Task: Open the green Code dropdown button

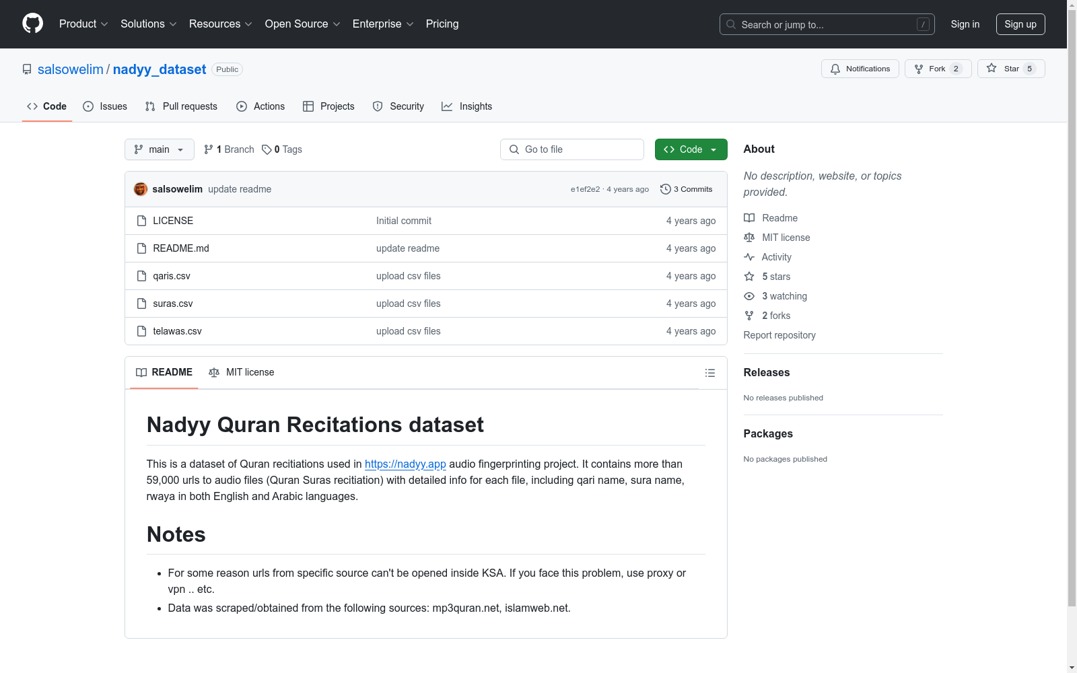Action: tap(691, 149)
